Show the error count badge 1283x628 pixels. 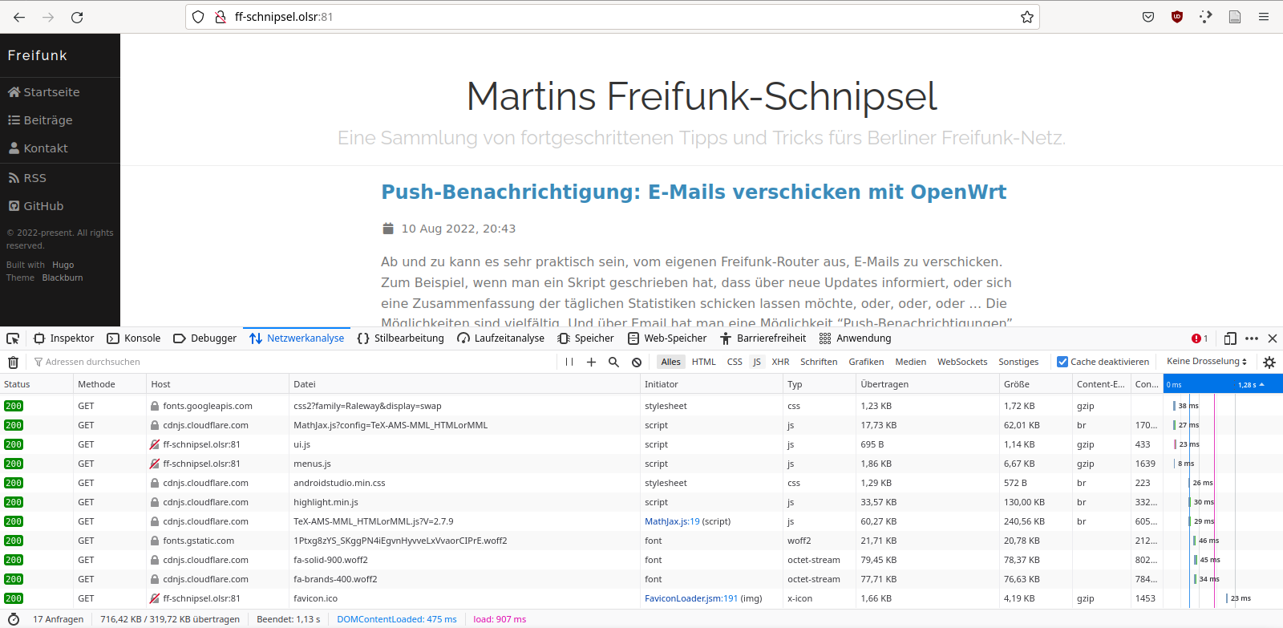pos(1200,338)
